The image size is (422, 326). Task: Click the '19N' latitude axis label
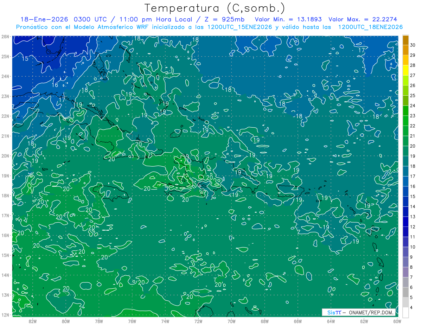coord(5,175)
